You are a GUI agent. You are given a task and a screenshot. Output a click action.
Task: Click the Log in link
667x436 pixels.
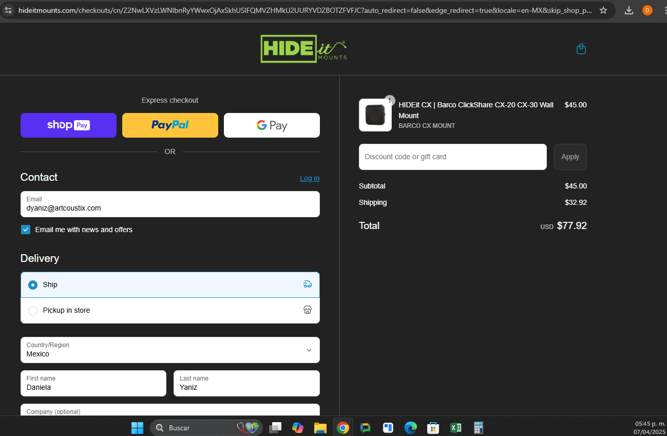[310, 178]
